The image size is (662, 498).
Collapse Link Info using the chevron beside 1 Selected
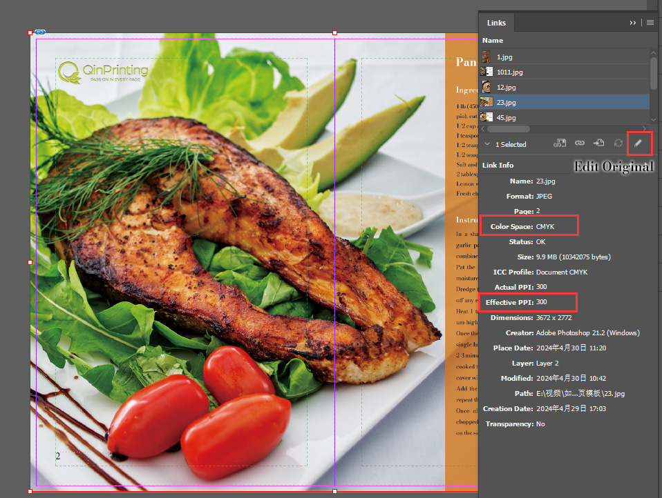487,144
